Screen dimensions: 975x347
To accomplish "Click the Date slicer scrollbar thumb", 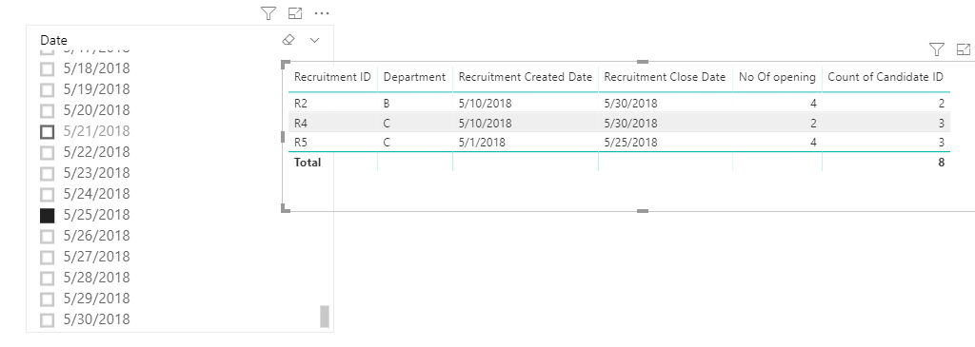I will 324,317.
